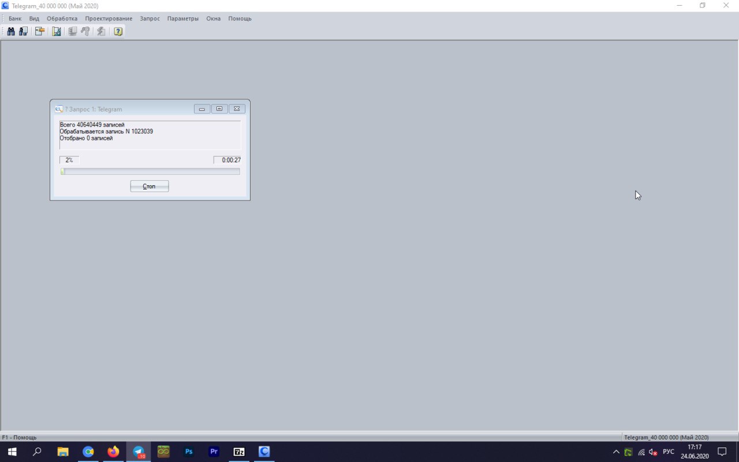
Task: Open the Параметры menu
Action: (183, 18)
